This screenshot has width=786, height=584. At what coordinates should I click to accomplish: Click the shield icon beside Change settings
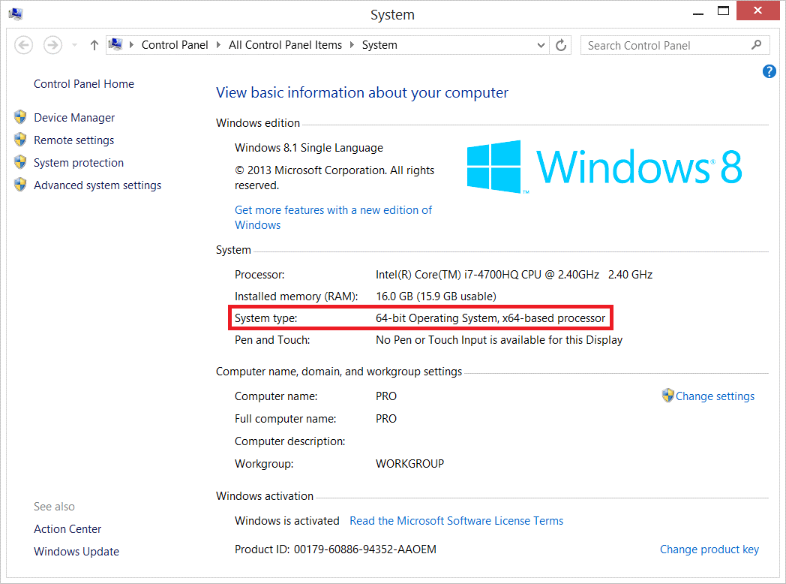click(667, 396)
